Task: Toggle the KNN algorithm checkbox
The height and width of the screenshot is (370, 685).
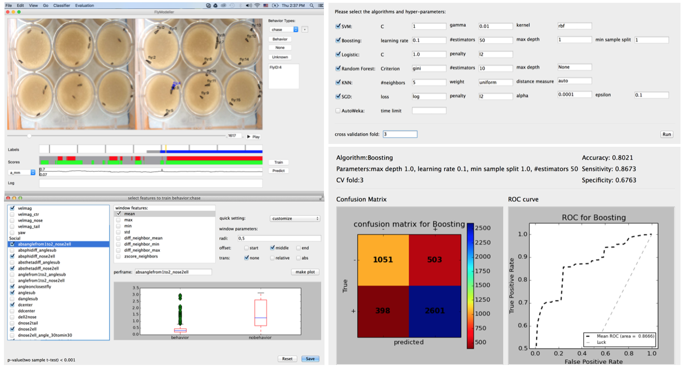Action: point(338,82)
